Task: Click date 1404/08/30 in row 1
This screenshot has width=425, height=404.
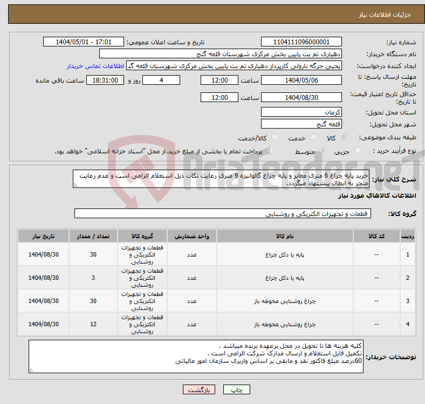Action: 43,254
